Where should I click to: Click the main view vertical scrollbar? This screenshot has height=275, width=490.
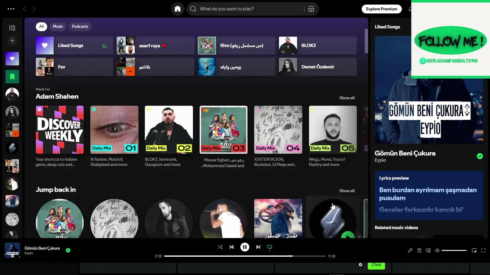coord(366,41)
